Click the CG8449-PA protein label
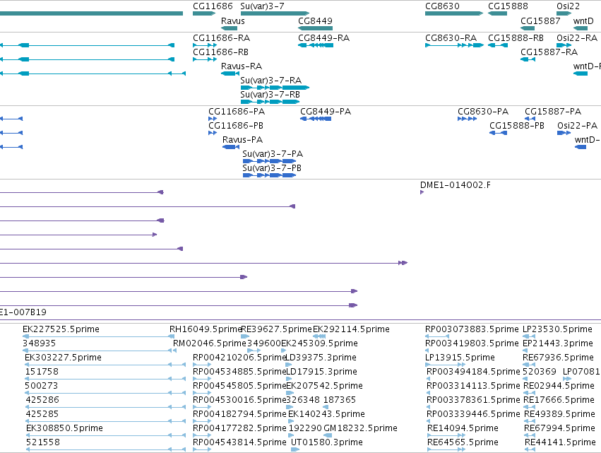This screenshot has height=453, width=601. click(326, 112)
